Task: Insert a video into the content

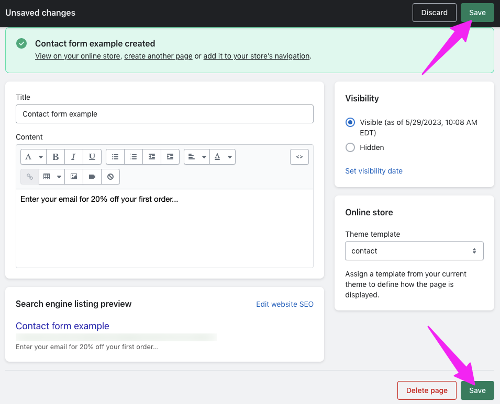Action: click(x=92, y=177)
